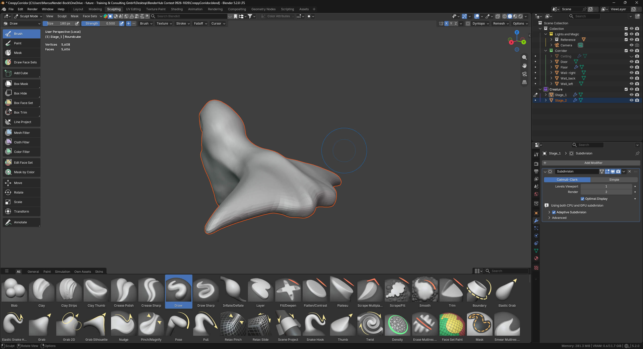Viewport: 643px width, 349px height.
Task: Select the Mask by Color tool
Action: pos(22,172)
